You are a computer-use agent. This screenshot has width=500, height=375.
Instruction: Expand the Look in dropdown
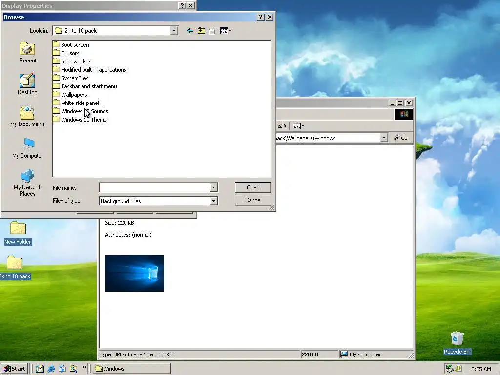[174, 31]
